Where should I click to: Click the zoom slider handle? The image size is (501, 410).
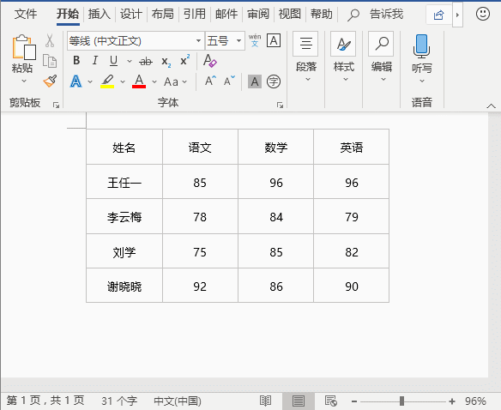402,401
